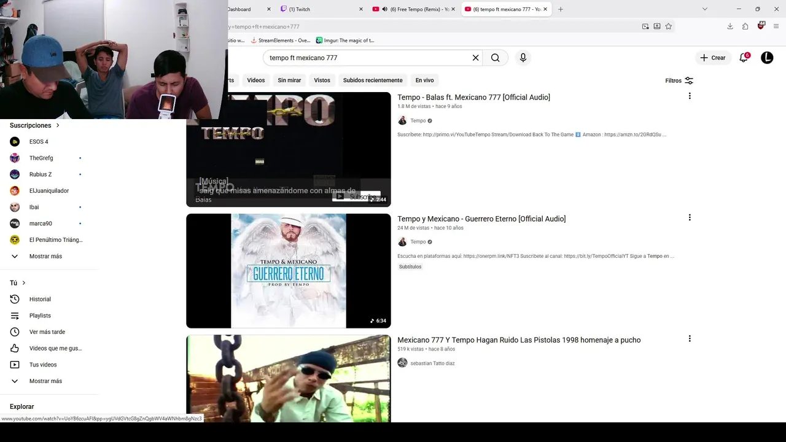
Task: Play the Guerrero Eterno thumbnail
Action: [289, 271]
